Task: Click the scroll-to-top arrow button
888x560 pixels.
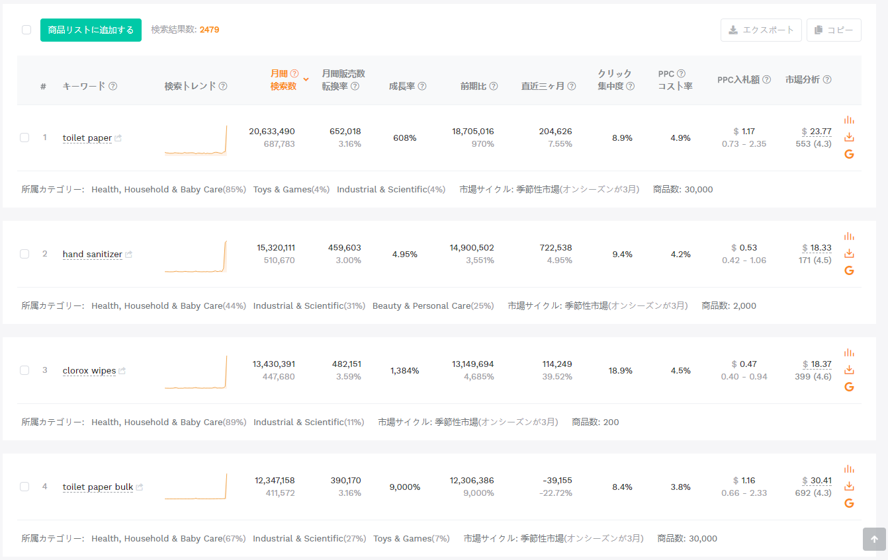Action: click(x=874, y=539)
